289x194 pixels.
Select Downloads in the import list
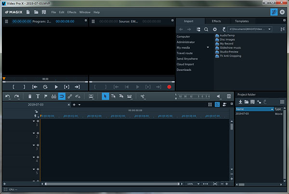click(184, 70)
